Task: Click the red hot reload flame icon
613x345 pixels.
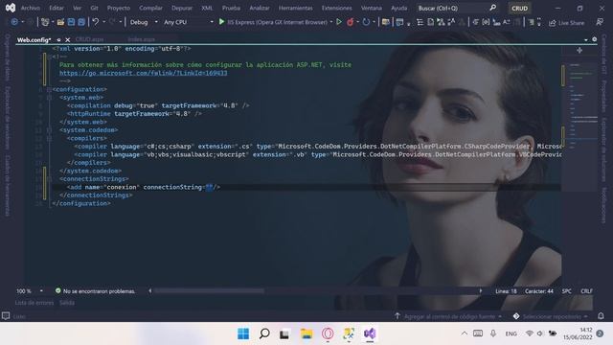Action: [351, 22]
